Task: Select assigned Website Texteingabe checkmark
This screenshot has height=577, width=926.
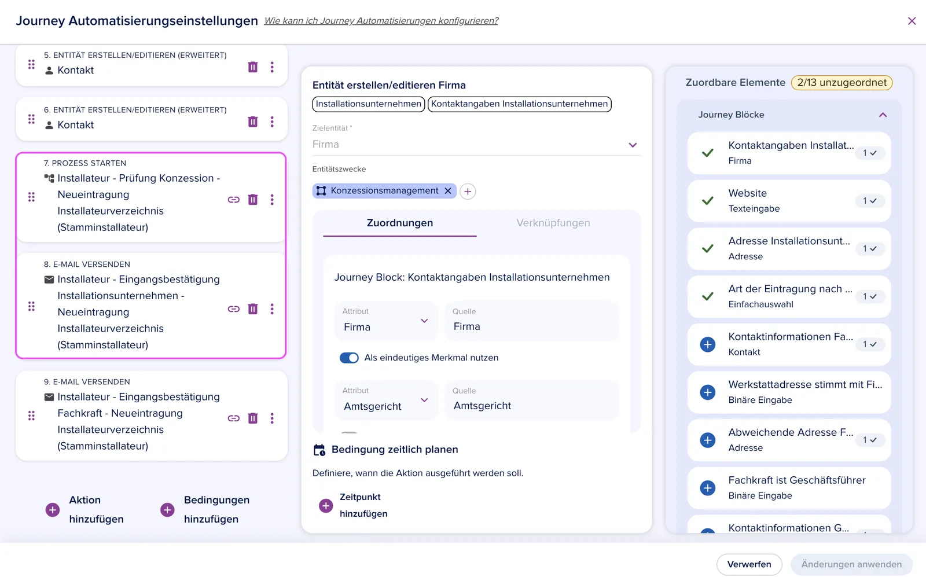Action: (x=707, y=201)
